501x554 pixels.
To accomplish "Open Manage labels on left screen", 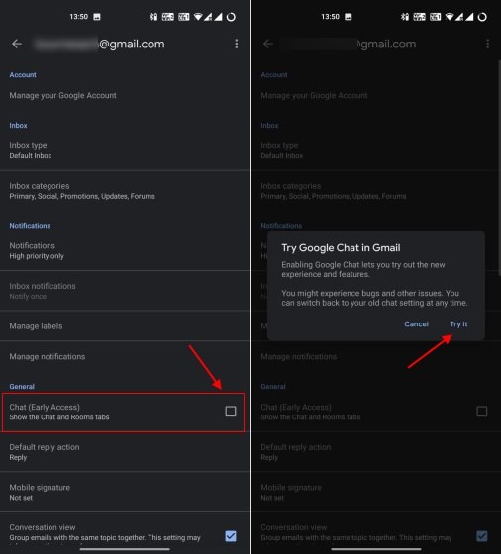I will pyautogui.click(x=125, y=326).
